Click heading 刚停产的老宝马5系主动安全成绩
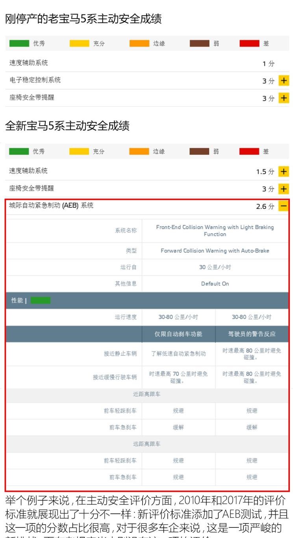Image resolution: width=293 pixels, height=538 pixels. [x=83, y=19]
